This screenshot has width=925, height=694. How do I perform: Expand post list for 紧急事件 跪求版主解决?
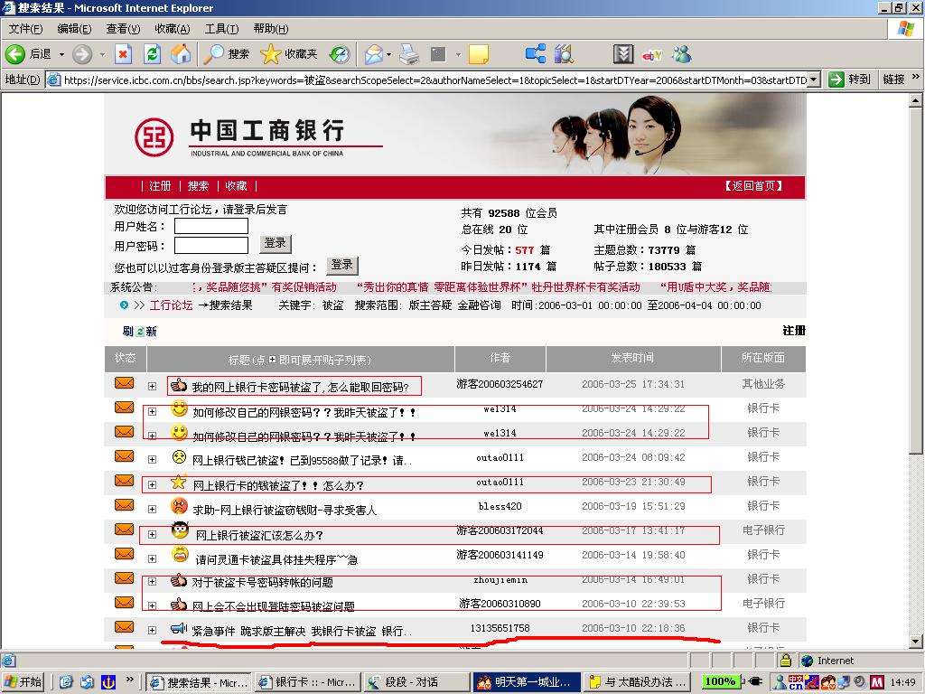152,630
